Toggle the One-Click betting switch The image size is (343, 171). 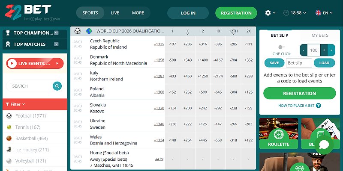pos(282,47)
